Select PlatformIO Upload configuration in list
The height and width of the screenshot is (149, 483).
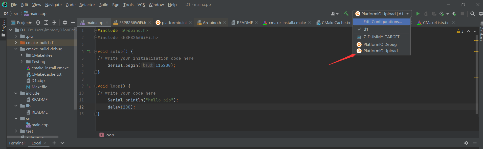point(382,51)
